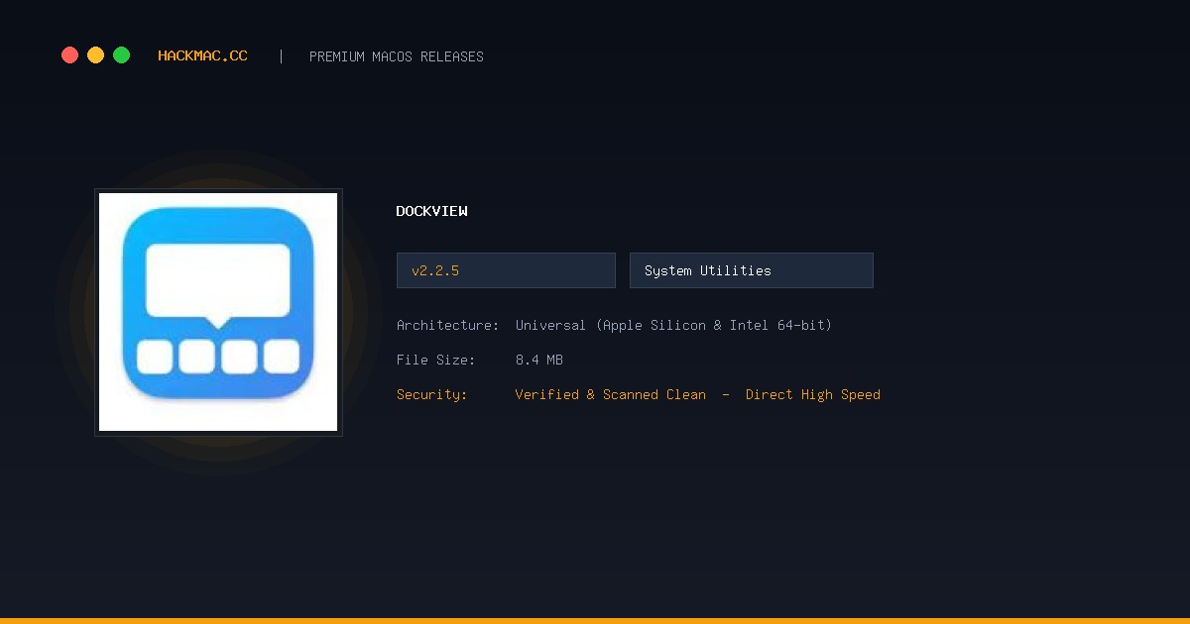Click the Verified & Scanned Clean text
The width and height of the screenshot is (1190, 624).
(611, 394)
